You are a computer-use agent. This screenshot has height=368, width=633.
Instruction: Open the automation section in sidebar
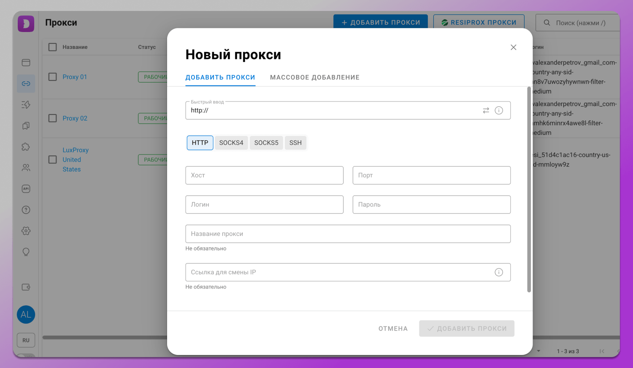pyautogui.click(x=26, y=104)
